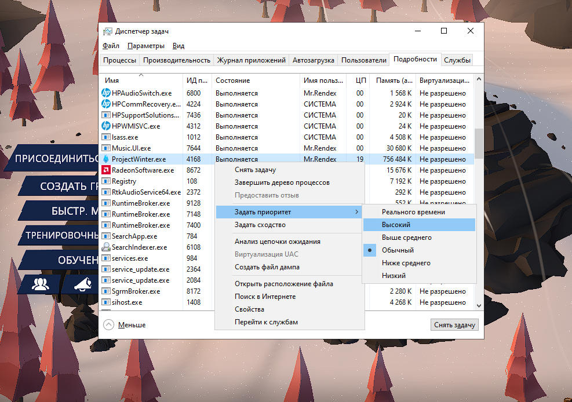Set priority to Низкий
This screenshot has height=402, width=572.
[420, 276]
